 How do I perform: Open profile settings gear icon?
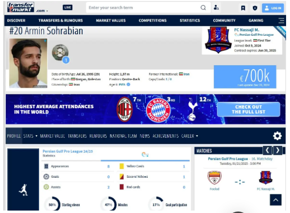(x=277, y=136)
